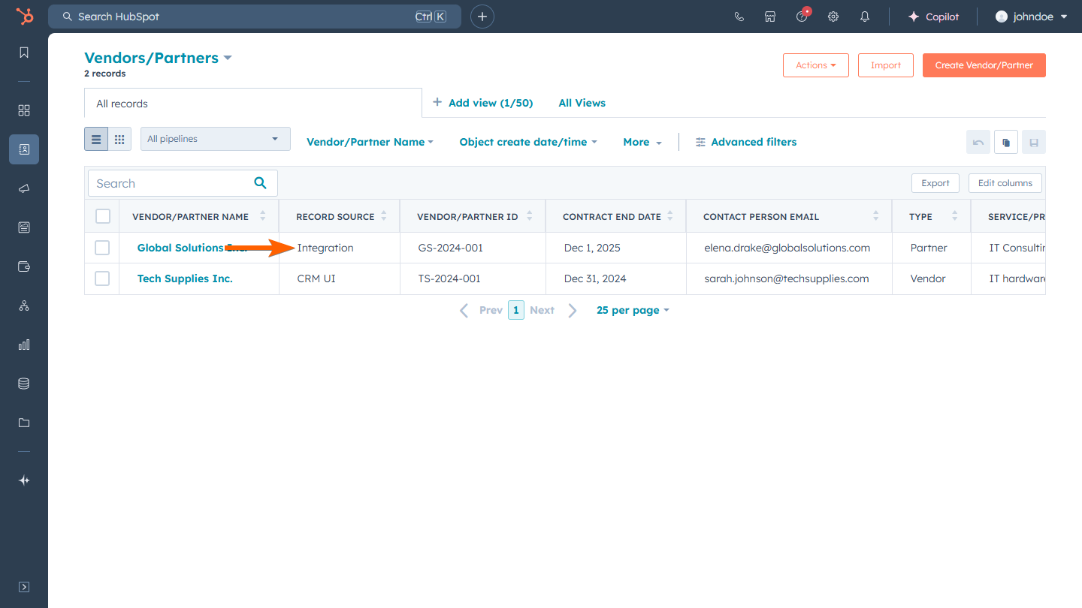Viewport: 1082px width, 608px height.
Task: Open HubSpot notifications bell
Action: point(864,16)
